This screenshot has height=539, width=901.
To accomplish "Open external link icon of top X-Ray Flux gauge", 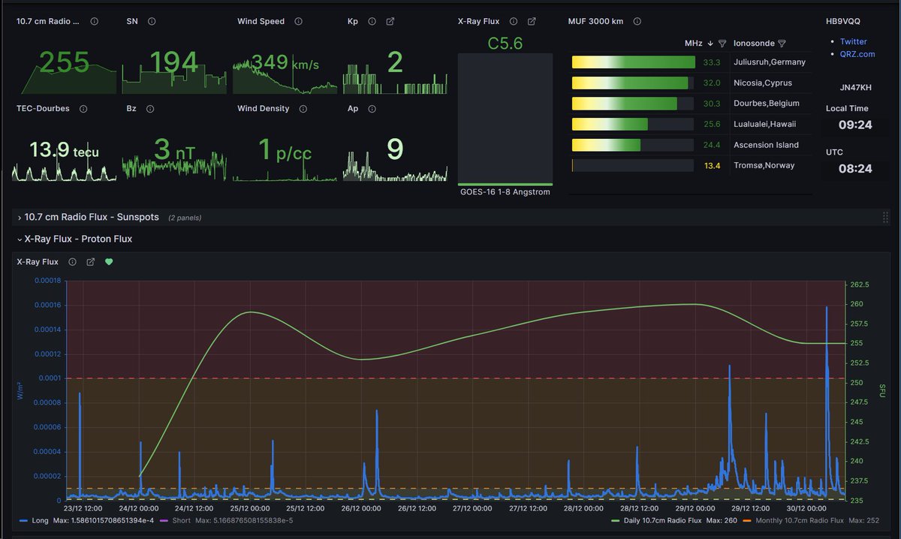I will click(x=532, y=22).
